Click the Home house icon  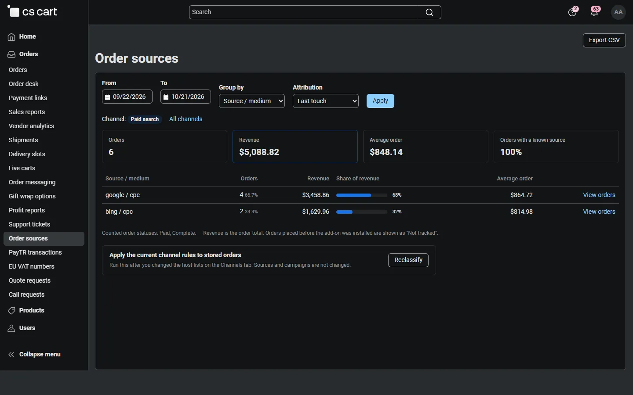pyautogui.click(x=11, y=37)
